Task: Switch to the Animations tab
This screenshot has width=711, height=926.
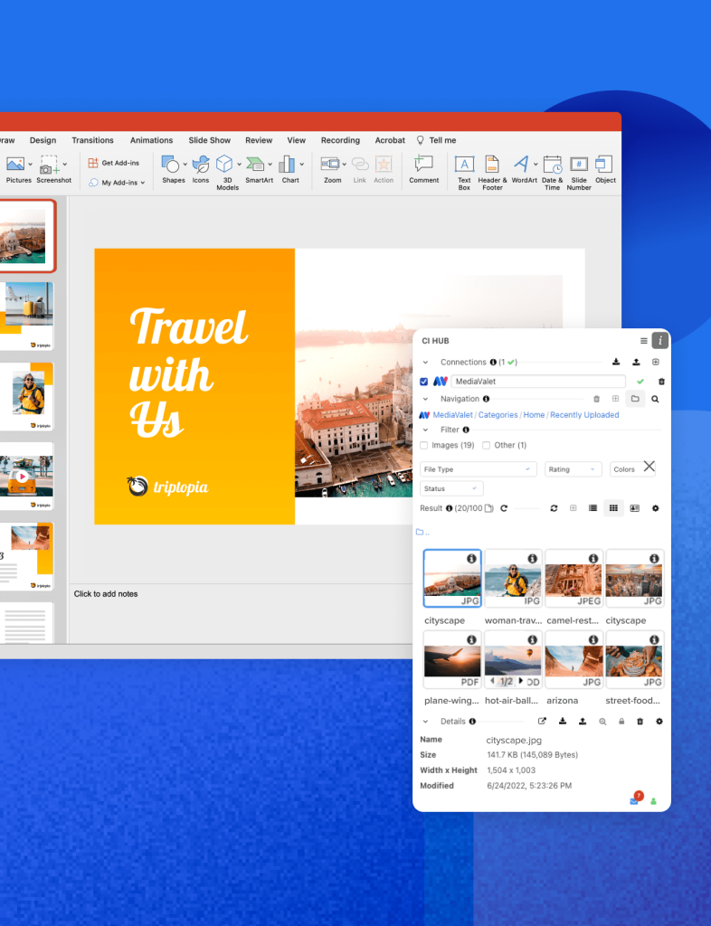Action: pos(151,140)
